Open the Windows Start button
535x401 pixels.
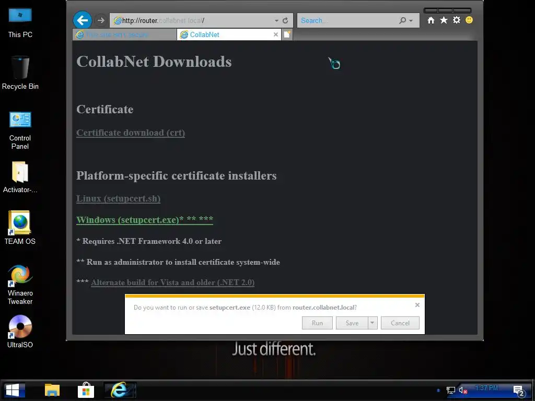coord(14,391)
